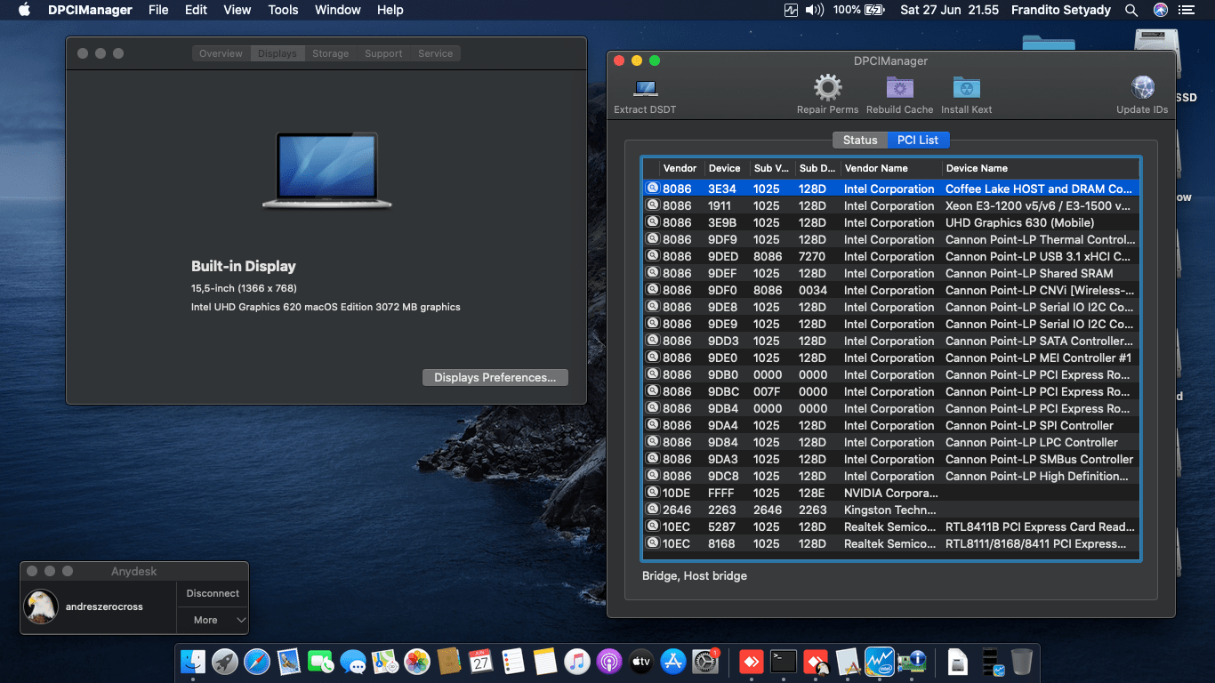This screenshot has height=683, width=1215.
Task: Run Repair Perms gear icon
Action: 827,87
